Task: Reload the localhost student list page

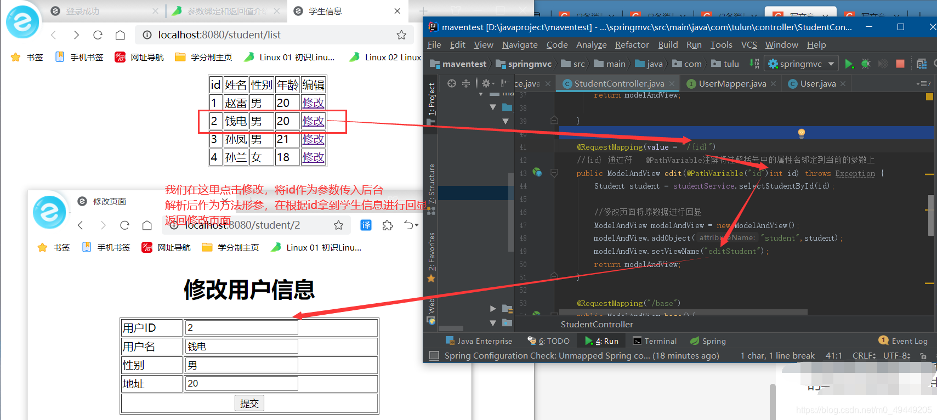Action: click(x=98, y=35)
